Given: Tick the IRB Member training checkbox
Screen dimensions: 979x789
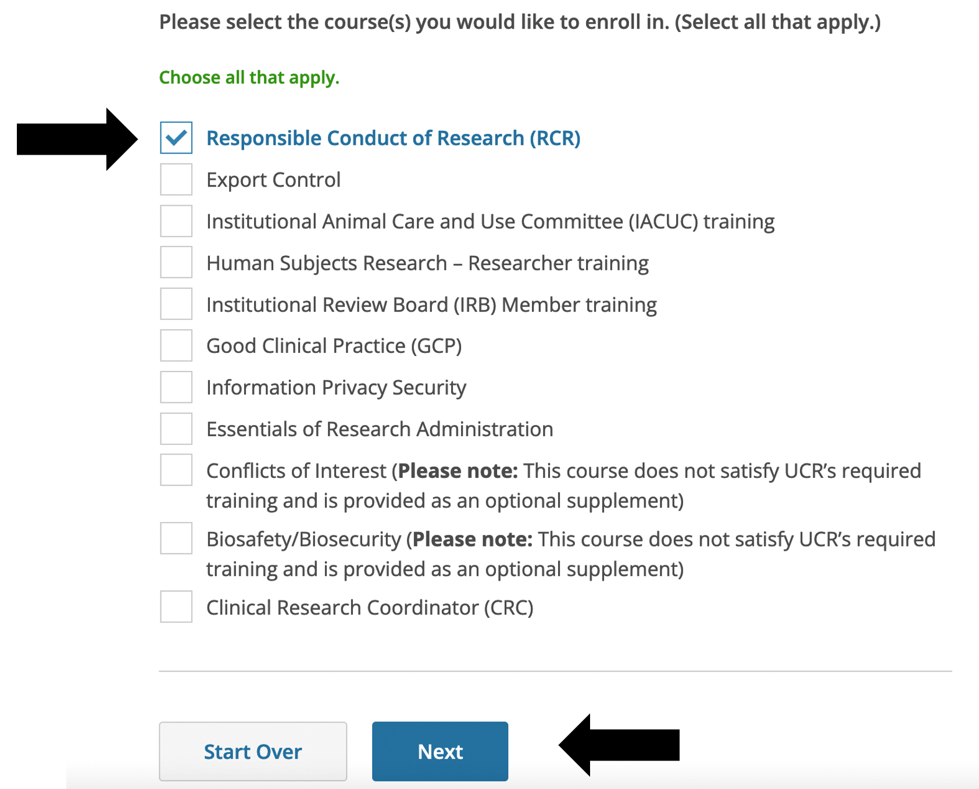Looking at the screenshot, I should pyautogui.click(x=176, y=304).
